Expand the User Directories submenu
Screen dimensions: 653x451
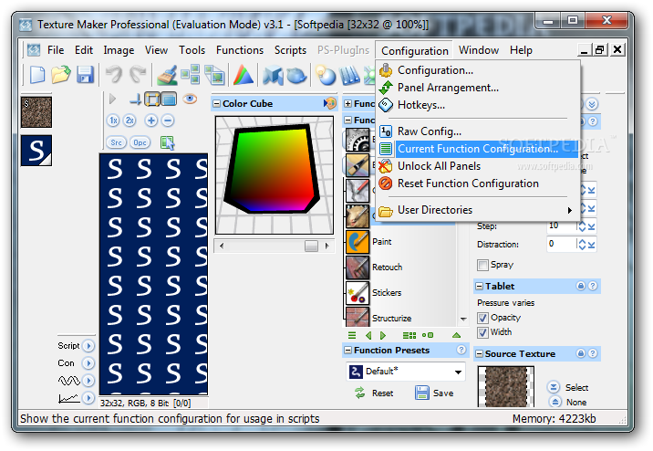tap(478, 210)
